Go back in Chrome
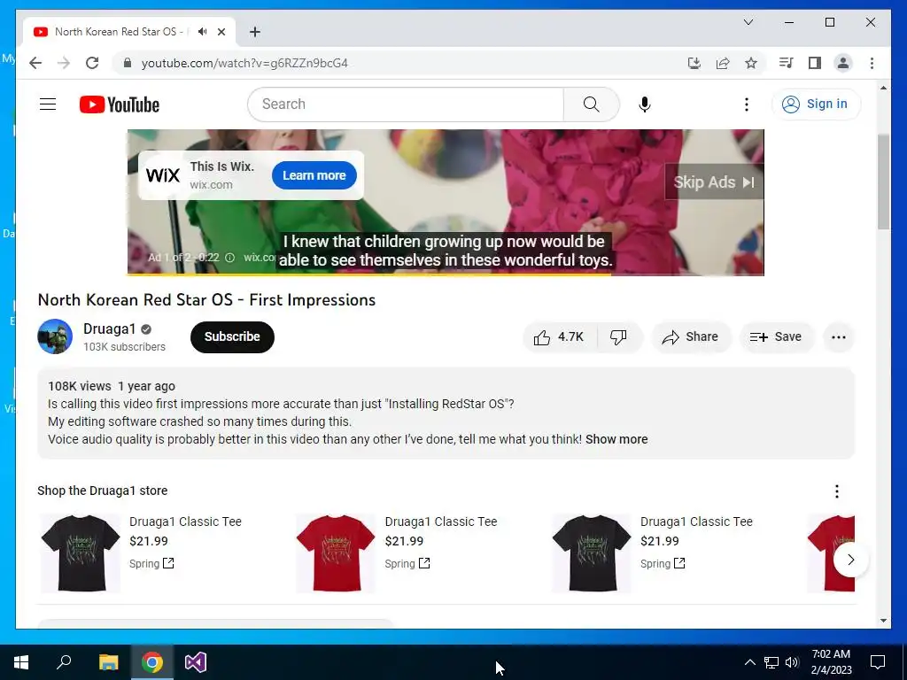The image size is (907, 680). (35, 63)
